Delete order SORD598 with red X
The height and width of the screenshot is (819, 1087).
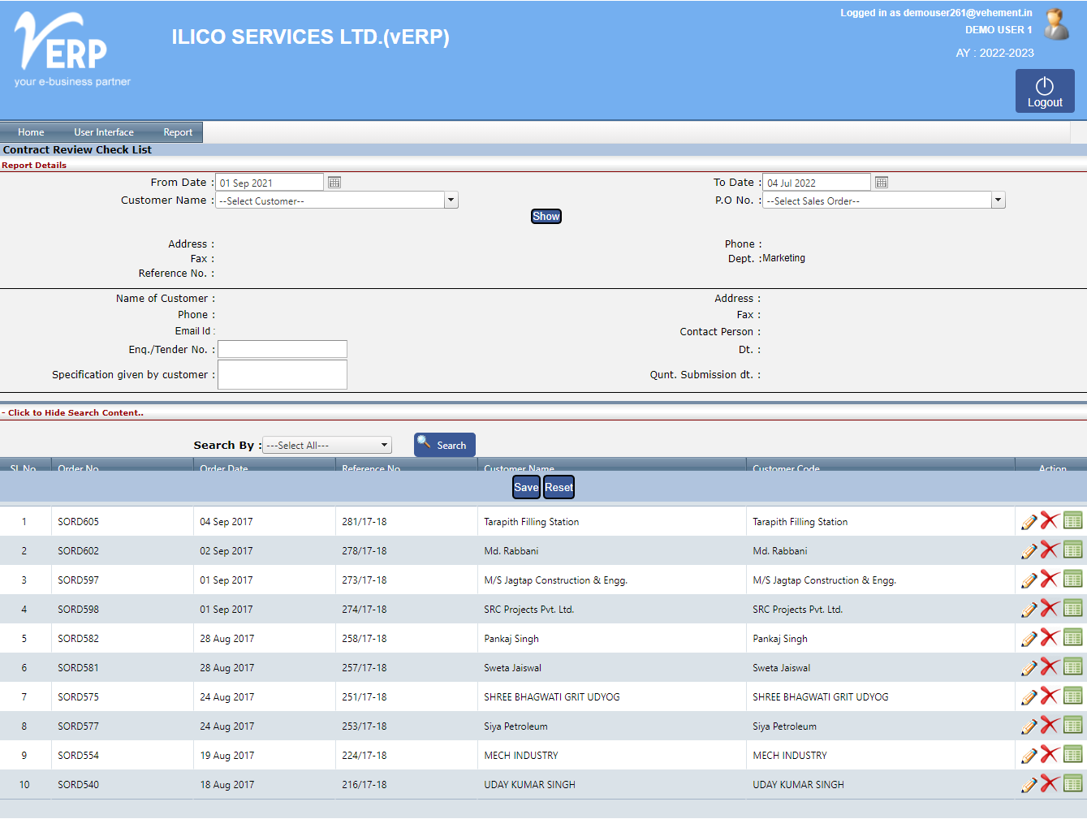point(1050,609)
